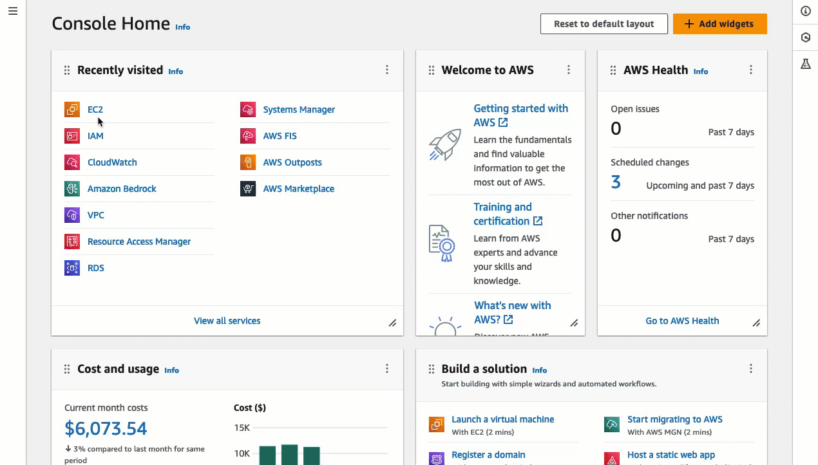
Task: Open the View all services link
Action: 227,320
